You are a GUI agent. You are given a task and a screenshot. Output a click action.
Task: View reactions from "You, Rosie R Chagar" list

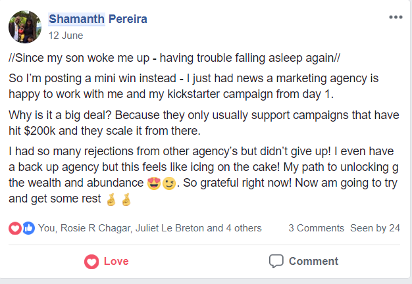click(x=150, y=228)
